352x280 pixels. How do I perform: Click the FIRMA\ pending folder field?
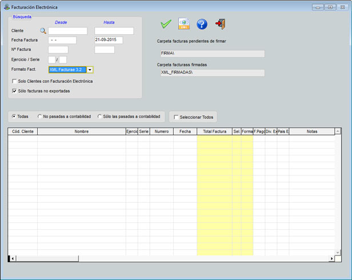pos(213,54)
